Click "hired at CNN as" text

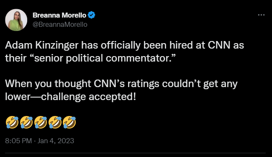[207, 45]
